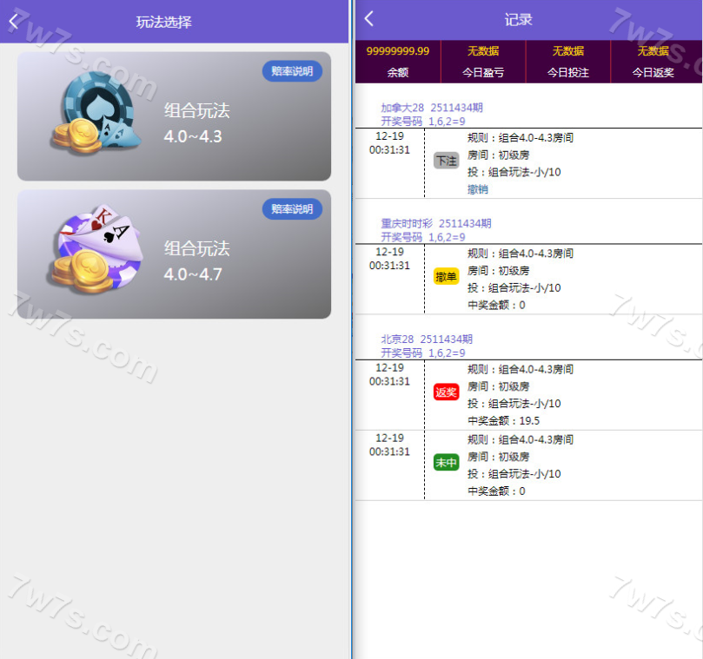Open the 北京28 2511434期 record header
Viewport: 703px width, 659px height.
426,339
